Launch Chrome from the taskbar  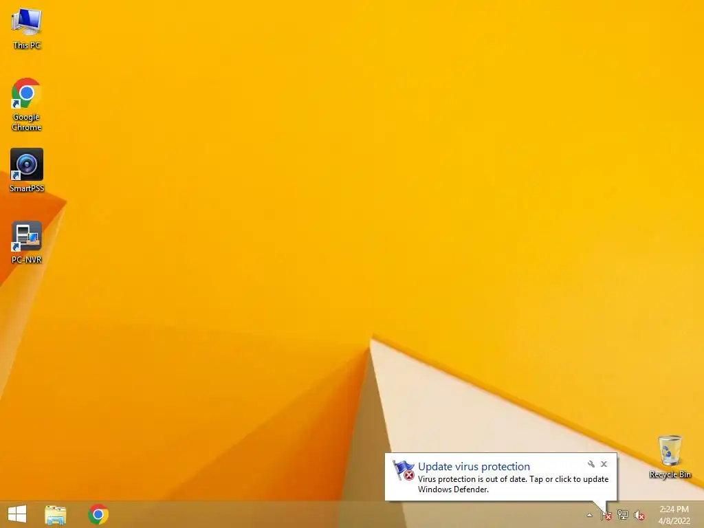98,514
